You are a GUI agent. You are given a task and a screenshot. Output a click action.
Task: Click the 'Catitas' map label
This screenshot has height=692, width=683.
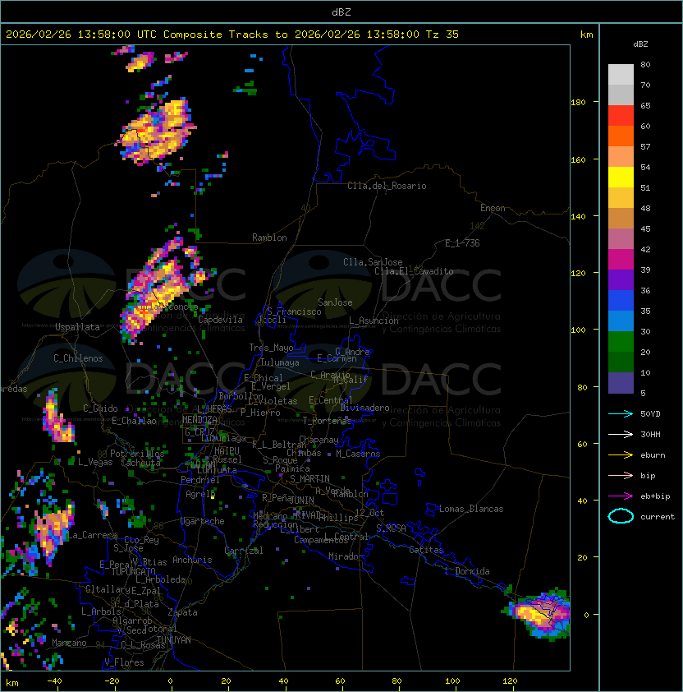pos(426,550)
